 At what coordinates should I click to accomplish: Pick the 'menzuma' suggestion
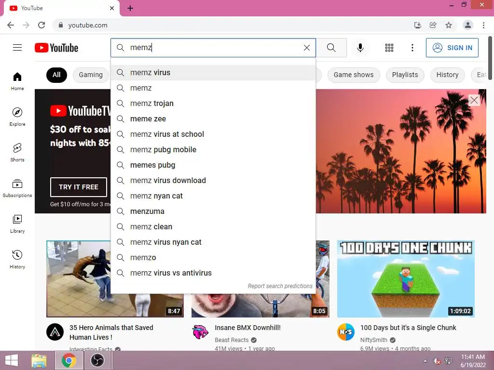(213, 211)
